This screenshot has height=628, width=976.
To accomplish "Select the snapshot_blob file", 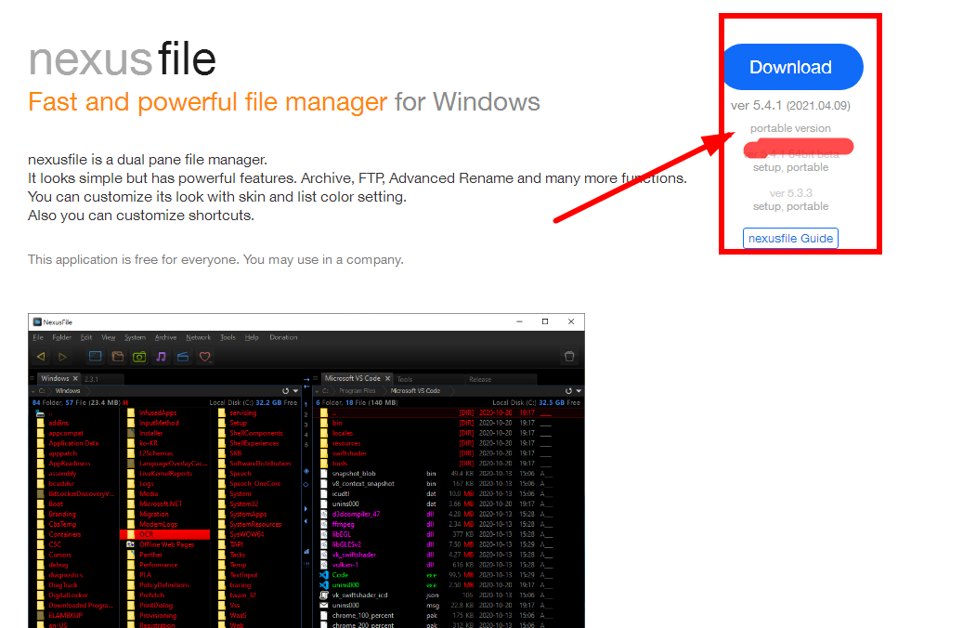I will coord(354,475).
